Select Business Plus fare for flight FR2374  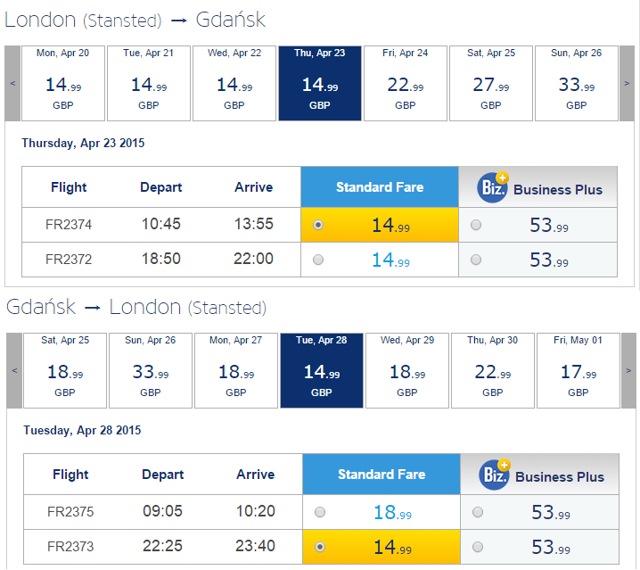[476, 225]
